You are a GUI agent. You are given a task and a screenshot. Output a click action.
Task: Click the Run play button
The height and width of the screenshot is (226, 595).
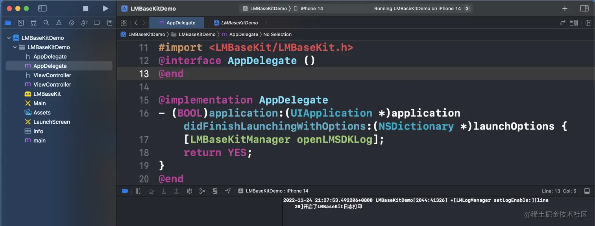[105, 8]
